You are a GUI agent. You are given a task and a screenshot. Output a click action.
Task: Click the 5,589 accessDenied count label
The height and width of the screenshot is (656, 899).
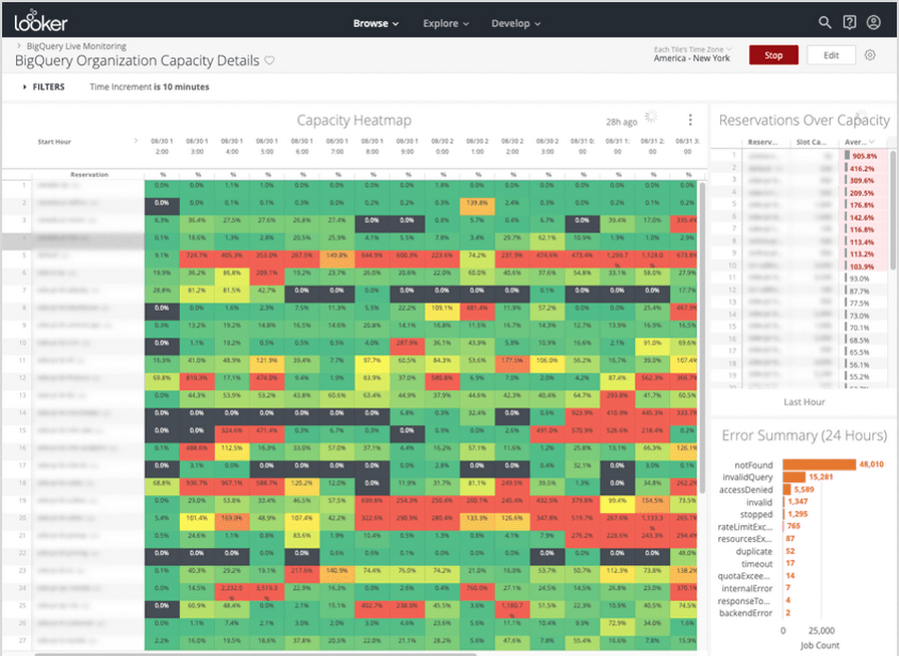804,490
